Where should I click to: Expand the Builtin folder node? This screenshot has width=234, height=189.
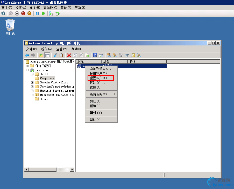click(32, 74)
